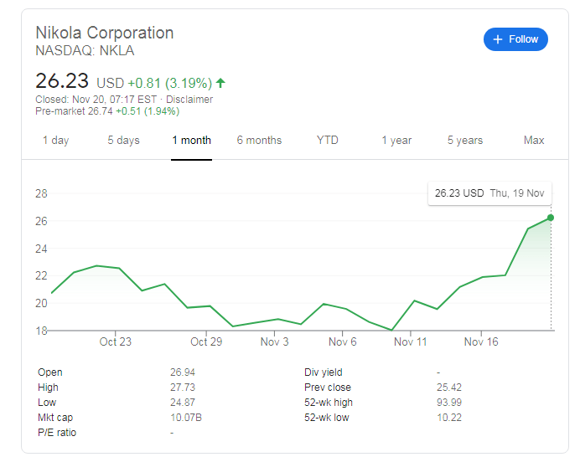The width and height of the screenshot is (580, 457).
Task: Click the Nikola Corporation title
Action: point(105,33)
